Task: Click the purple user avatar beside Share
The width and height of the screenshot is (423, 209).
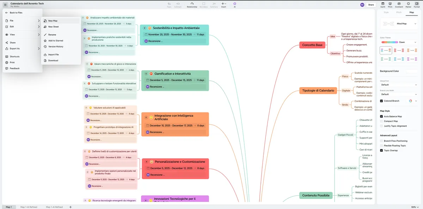Action: click(362, 5)
